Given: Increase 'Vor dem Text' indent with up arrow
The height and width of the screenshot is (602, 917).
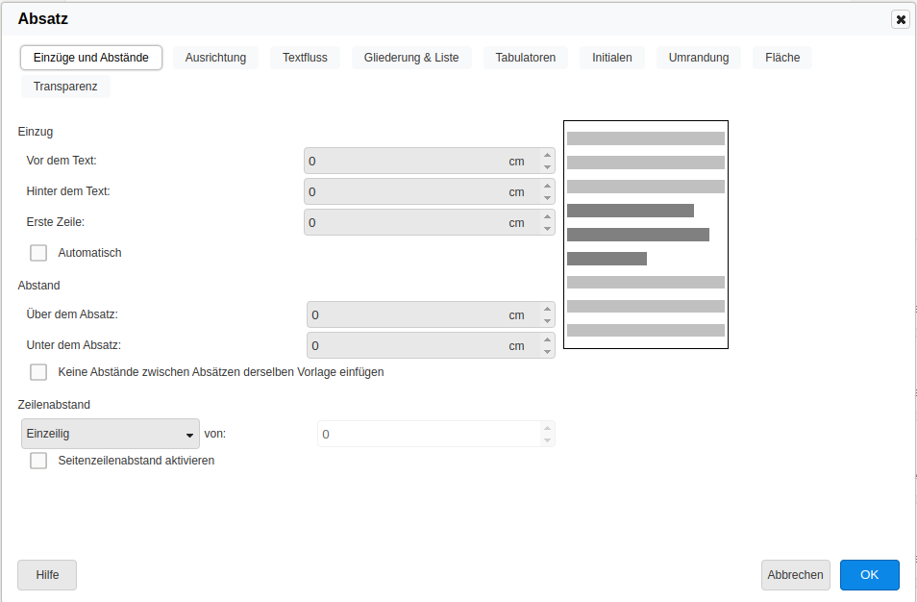Looking at the screenshot, I should pos(547,155).
